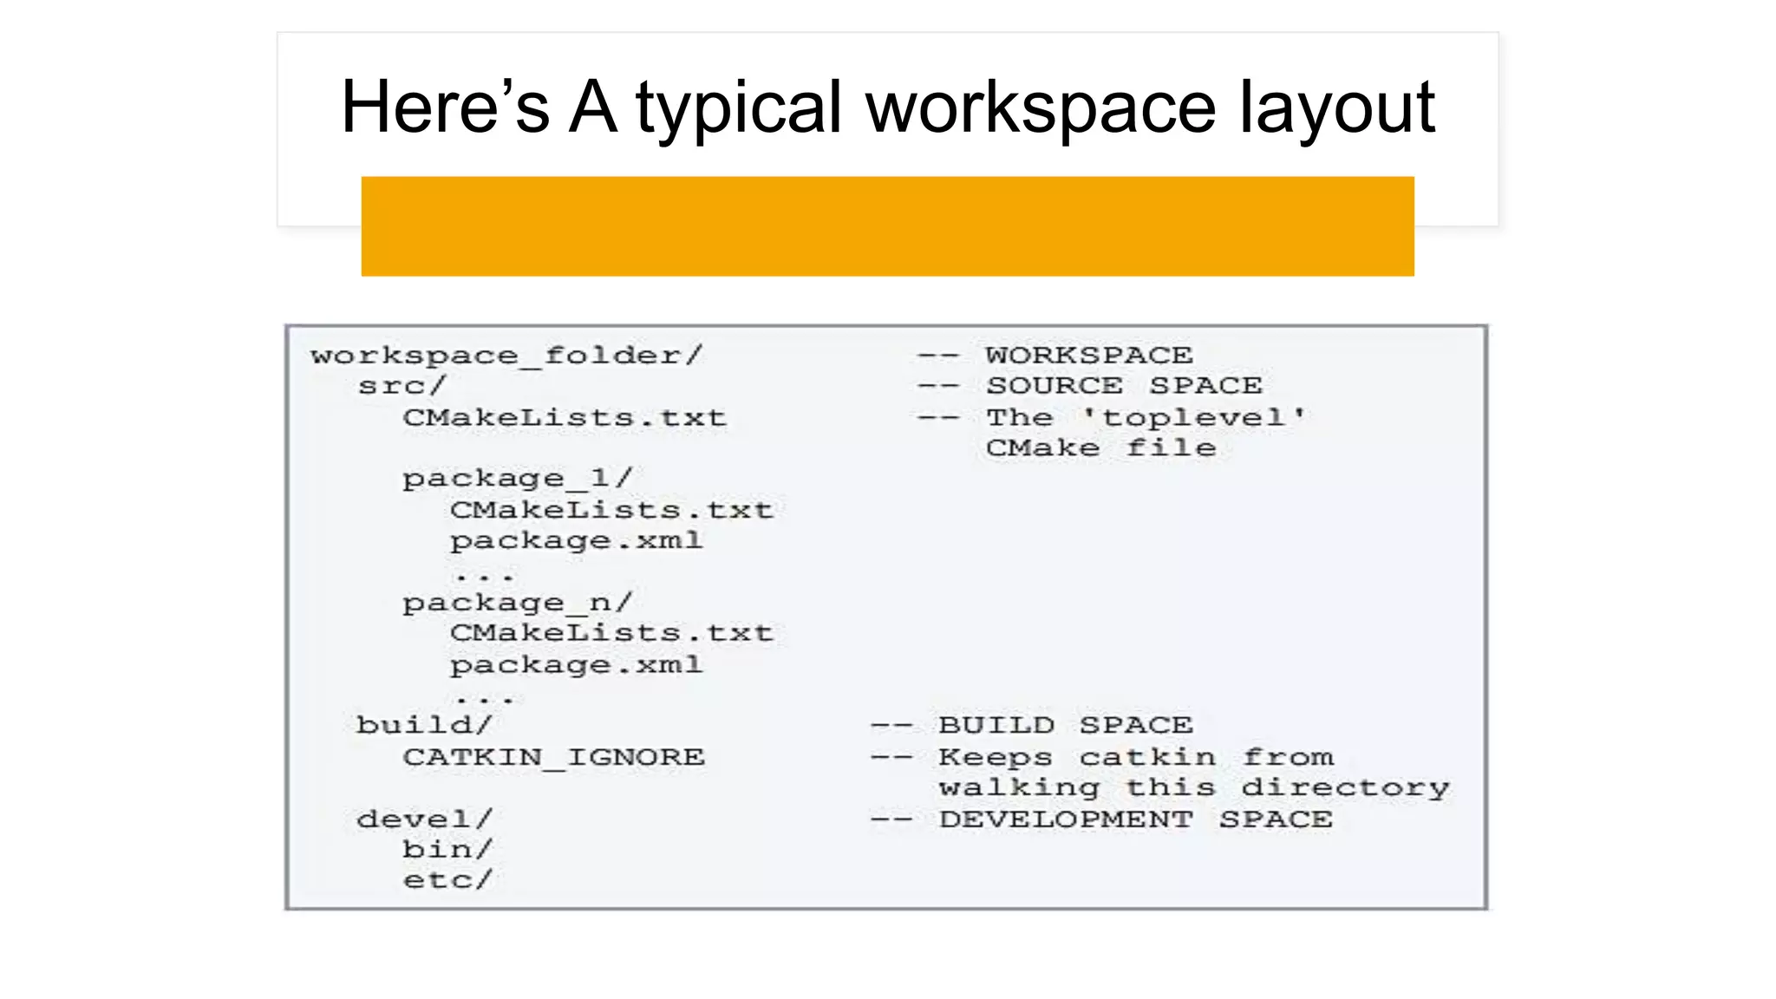Click CMakeLists.txt inside package_1
The width and height of the screenshot is (1776, 999).
pos(610,510)
